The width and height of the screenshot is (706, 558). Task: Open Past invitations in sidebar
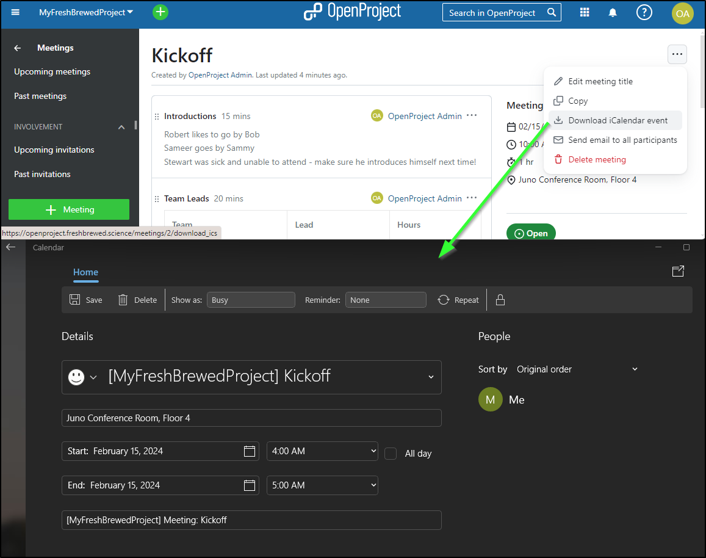pos(42,174)
